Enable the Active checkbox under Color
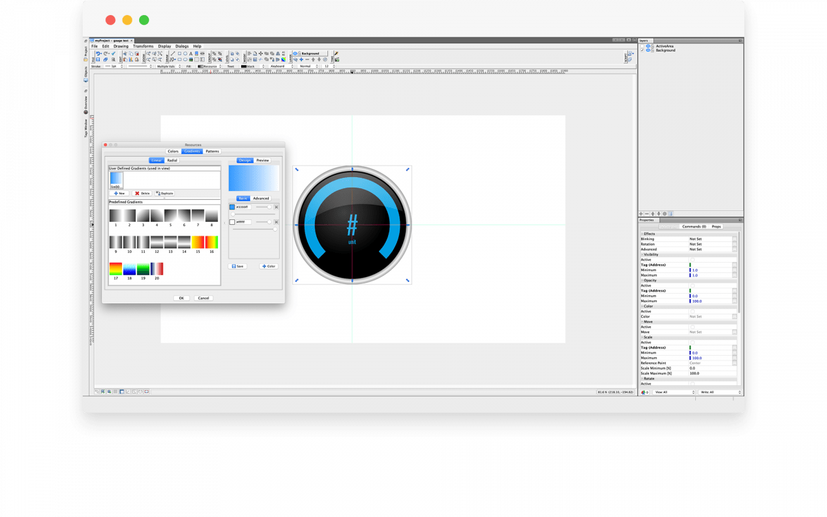The width and height of the screenshot is (827, 517). click(693, 312)
